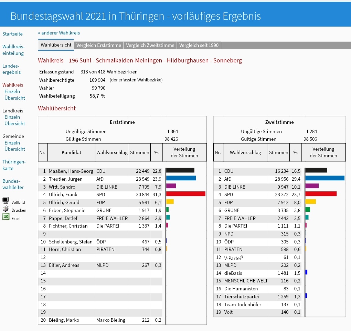This screenshot has height=331, width=351.
Task: Click candidate 'Ullrich, Gerald'
Action: [x=64, y=202]
